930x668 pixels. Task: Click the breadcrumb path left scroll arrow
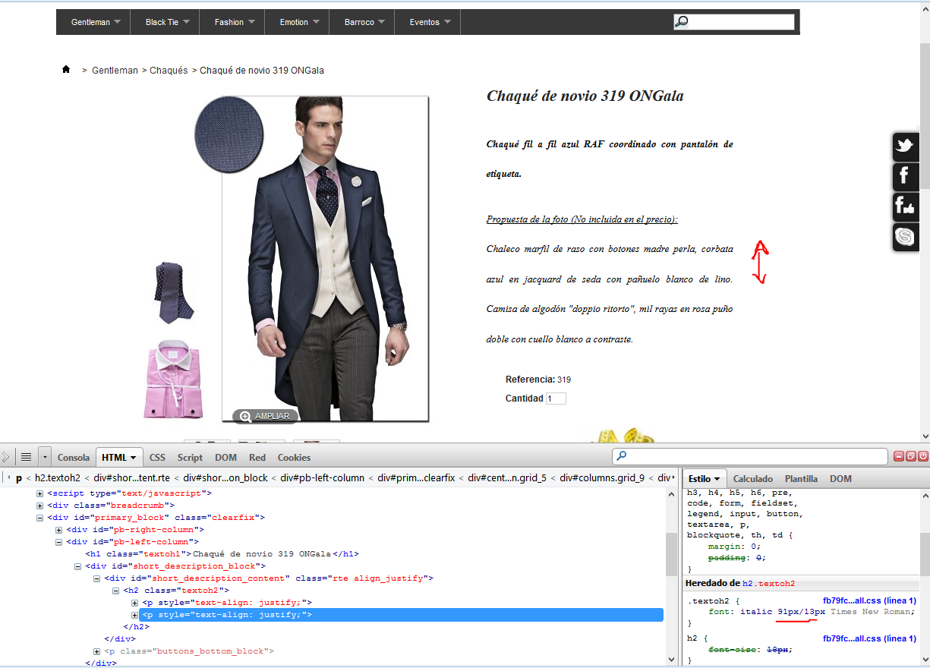(x=8, y=478)
